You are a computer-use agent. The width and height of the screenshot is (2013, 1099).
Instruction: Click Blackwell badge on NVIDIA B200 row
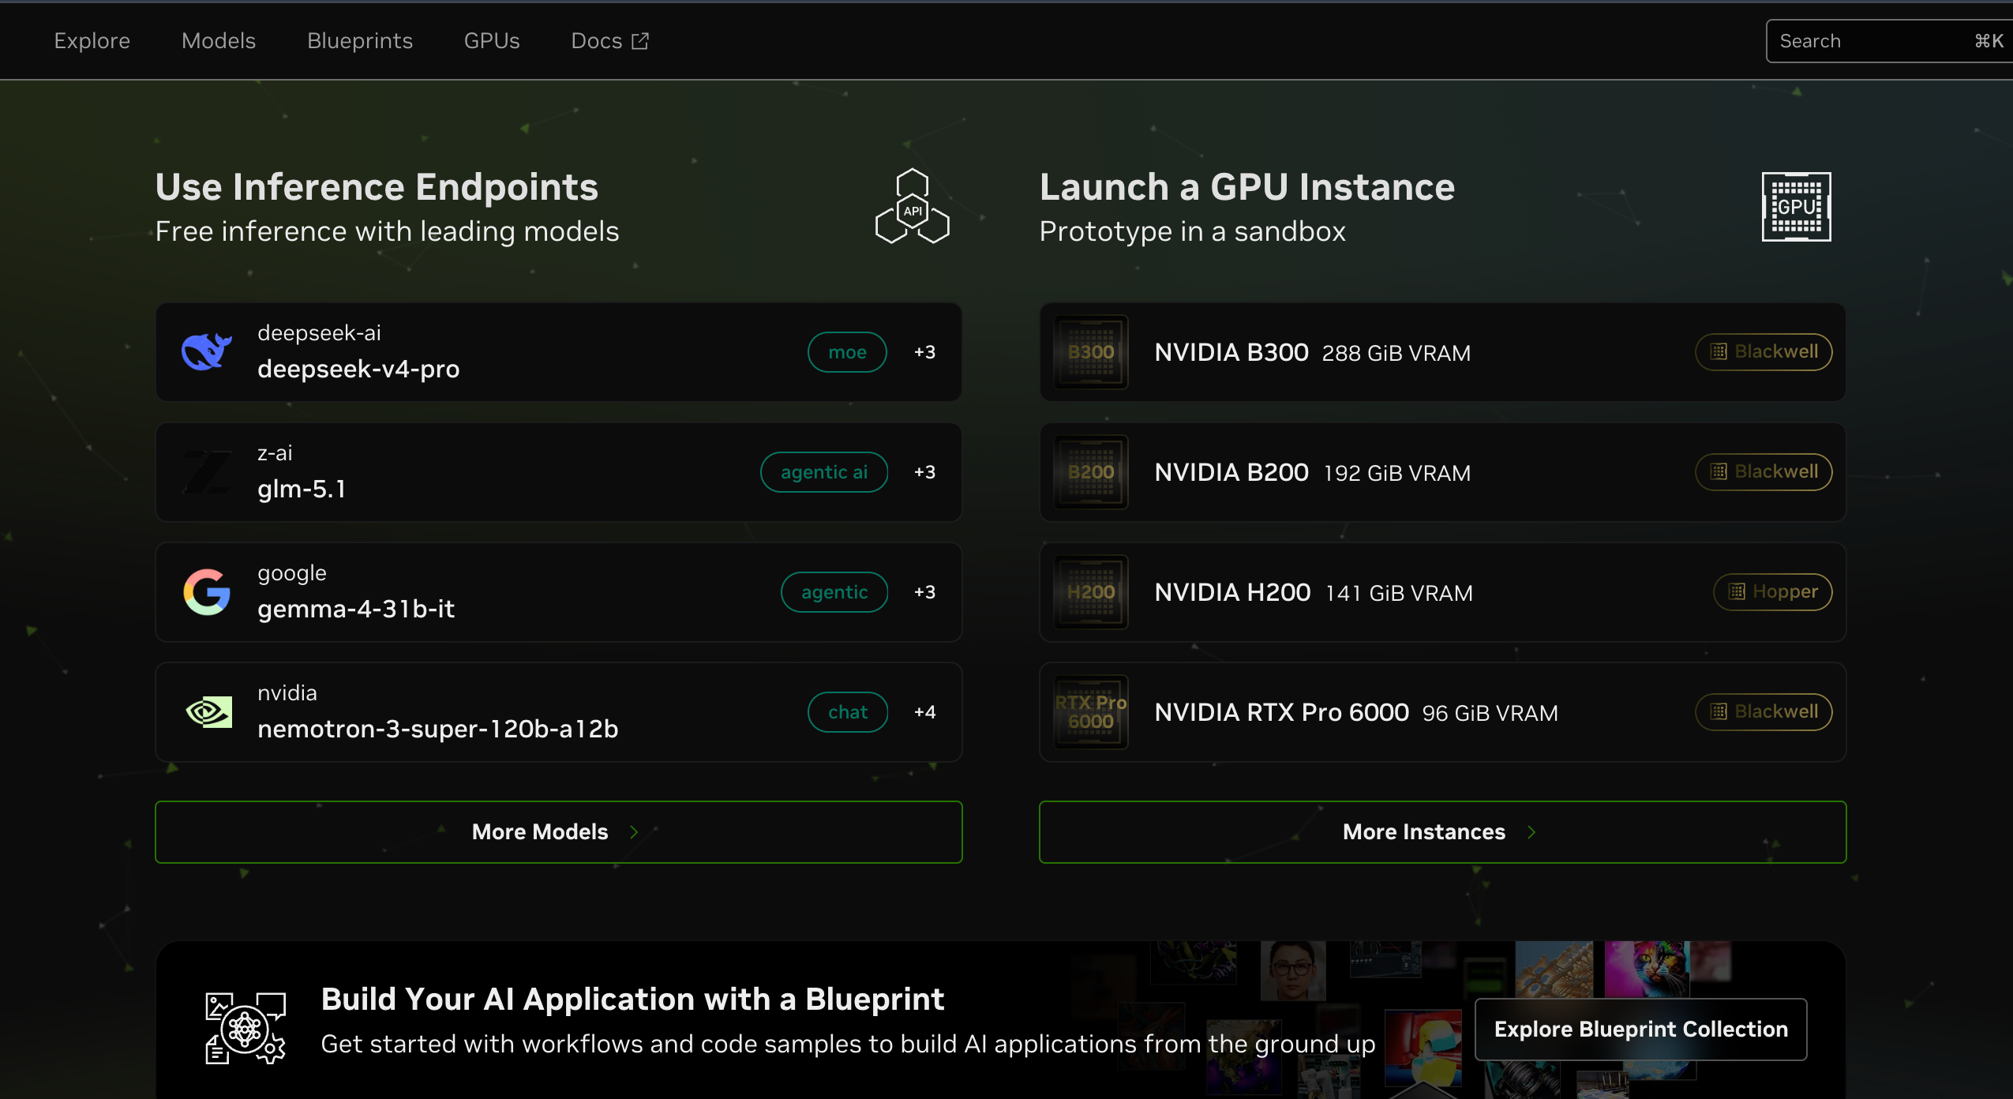pos(1764,472)
